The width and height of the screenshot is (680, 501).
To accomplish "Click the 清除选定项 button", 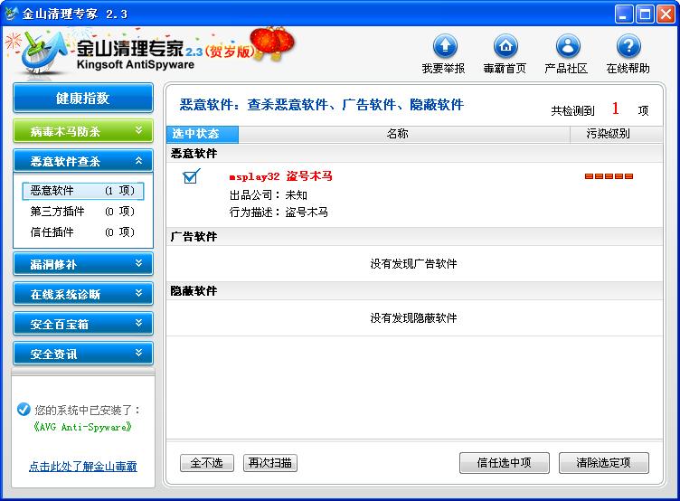I will (x=604, y=463).
